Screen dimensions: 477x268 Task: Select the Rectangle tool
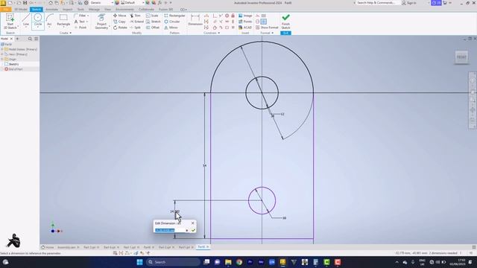63,21
